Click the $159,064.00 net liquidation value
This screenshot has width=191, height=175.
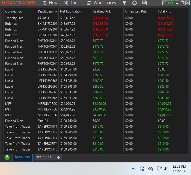pos(68,69)
